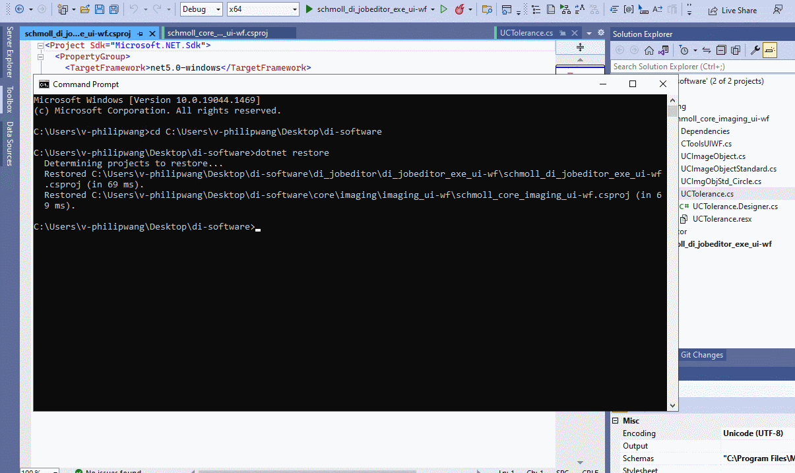Click the Redo arrow in the toolbar

click(x=156, y=9)
